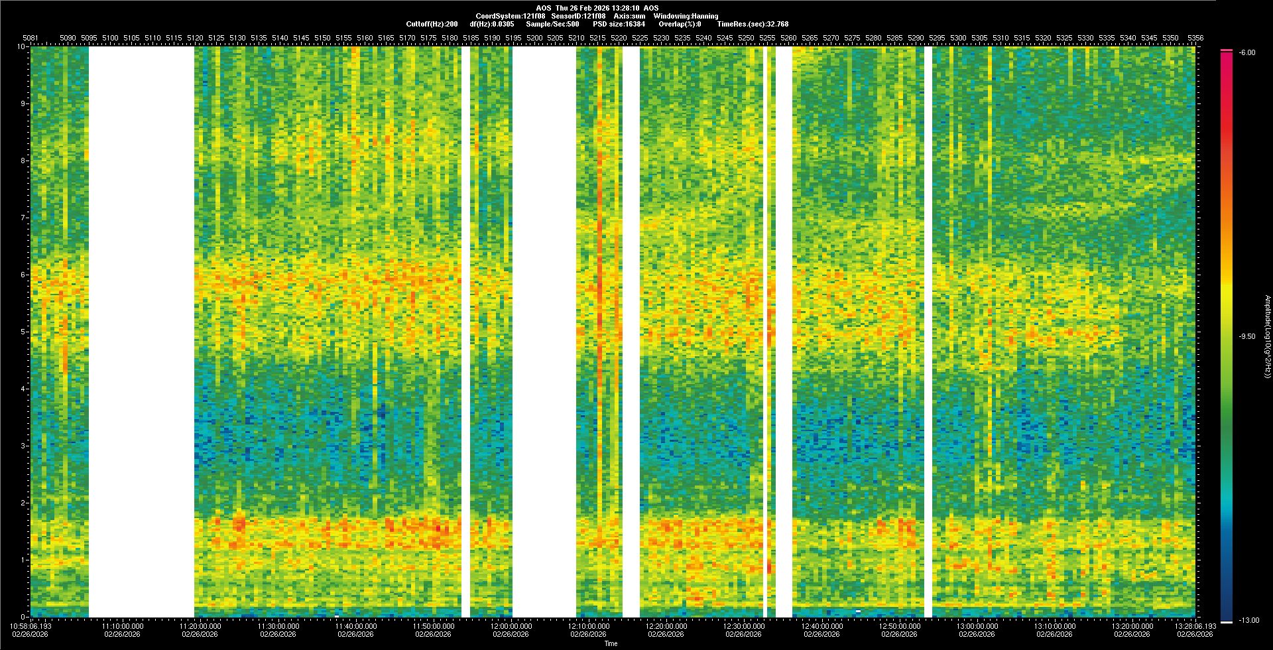Select the 12:00:00.000 time axis label
The image size is (1273, 650).
(x=511, y=625)
